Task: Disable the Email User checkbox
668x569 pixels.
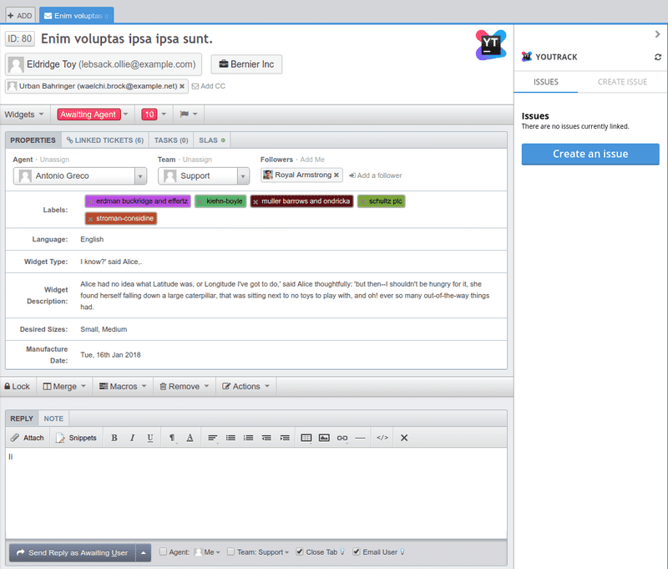Action: pos(355,552)
